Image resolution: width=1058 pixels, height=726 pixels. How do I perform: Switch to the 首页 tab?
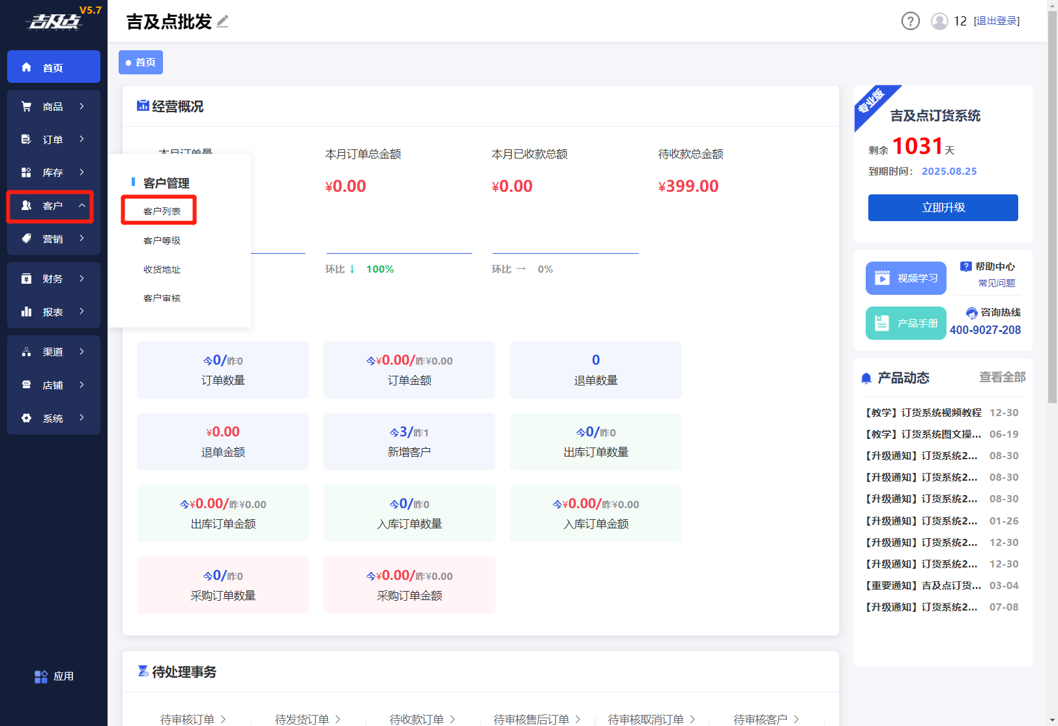pos(141,63)
